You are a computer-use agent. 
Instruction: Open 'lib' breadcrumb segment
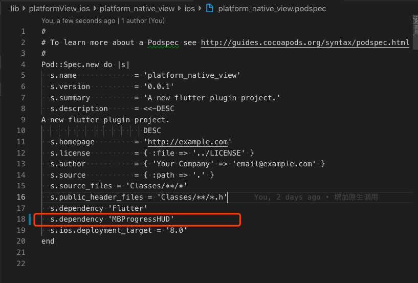click(15, 9)
